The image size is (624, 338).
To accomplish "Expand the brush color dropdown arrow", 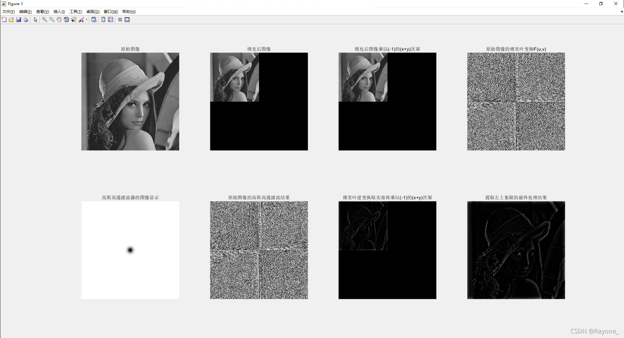I will coord(86,20).
